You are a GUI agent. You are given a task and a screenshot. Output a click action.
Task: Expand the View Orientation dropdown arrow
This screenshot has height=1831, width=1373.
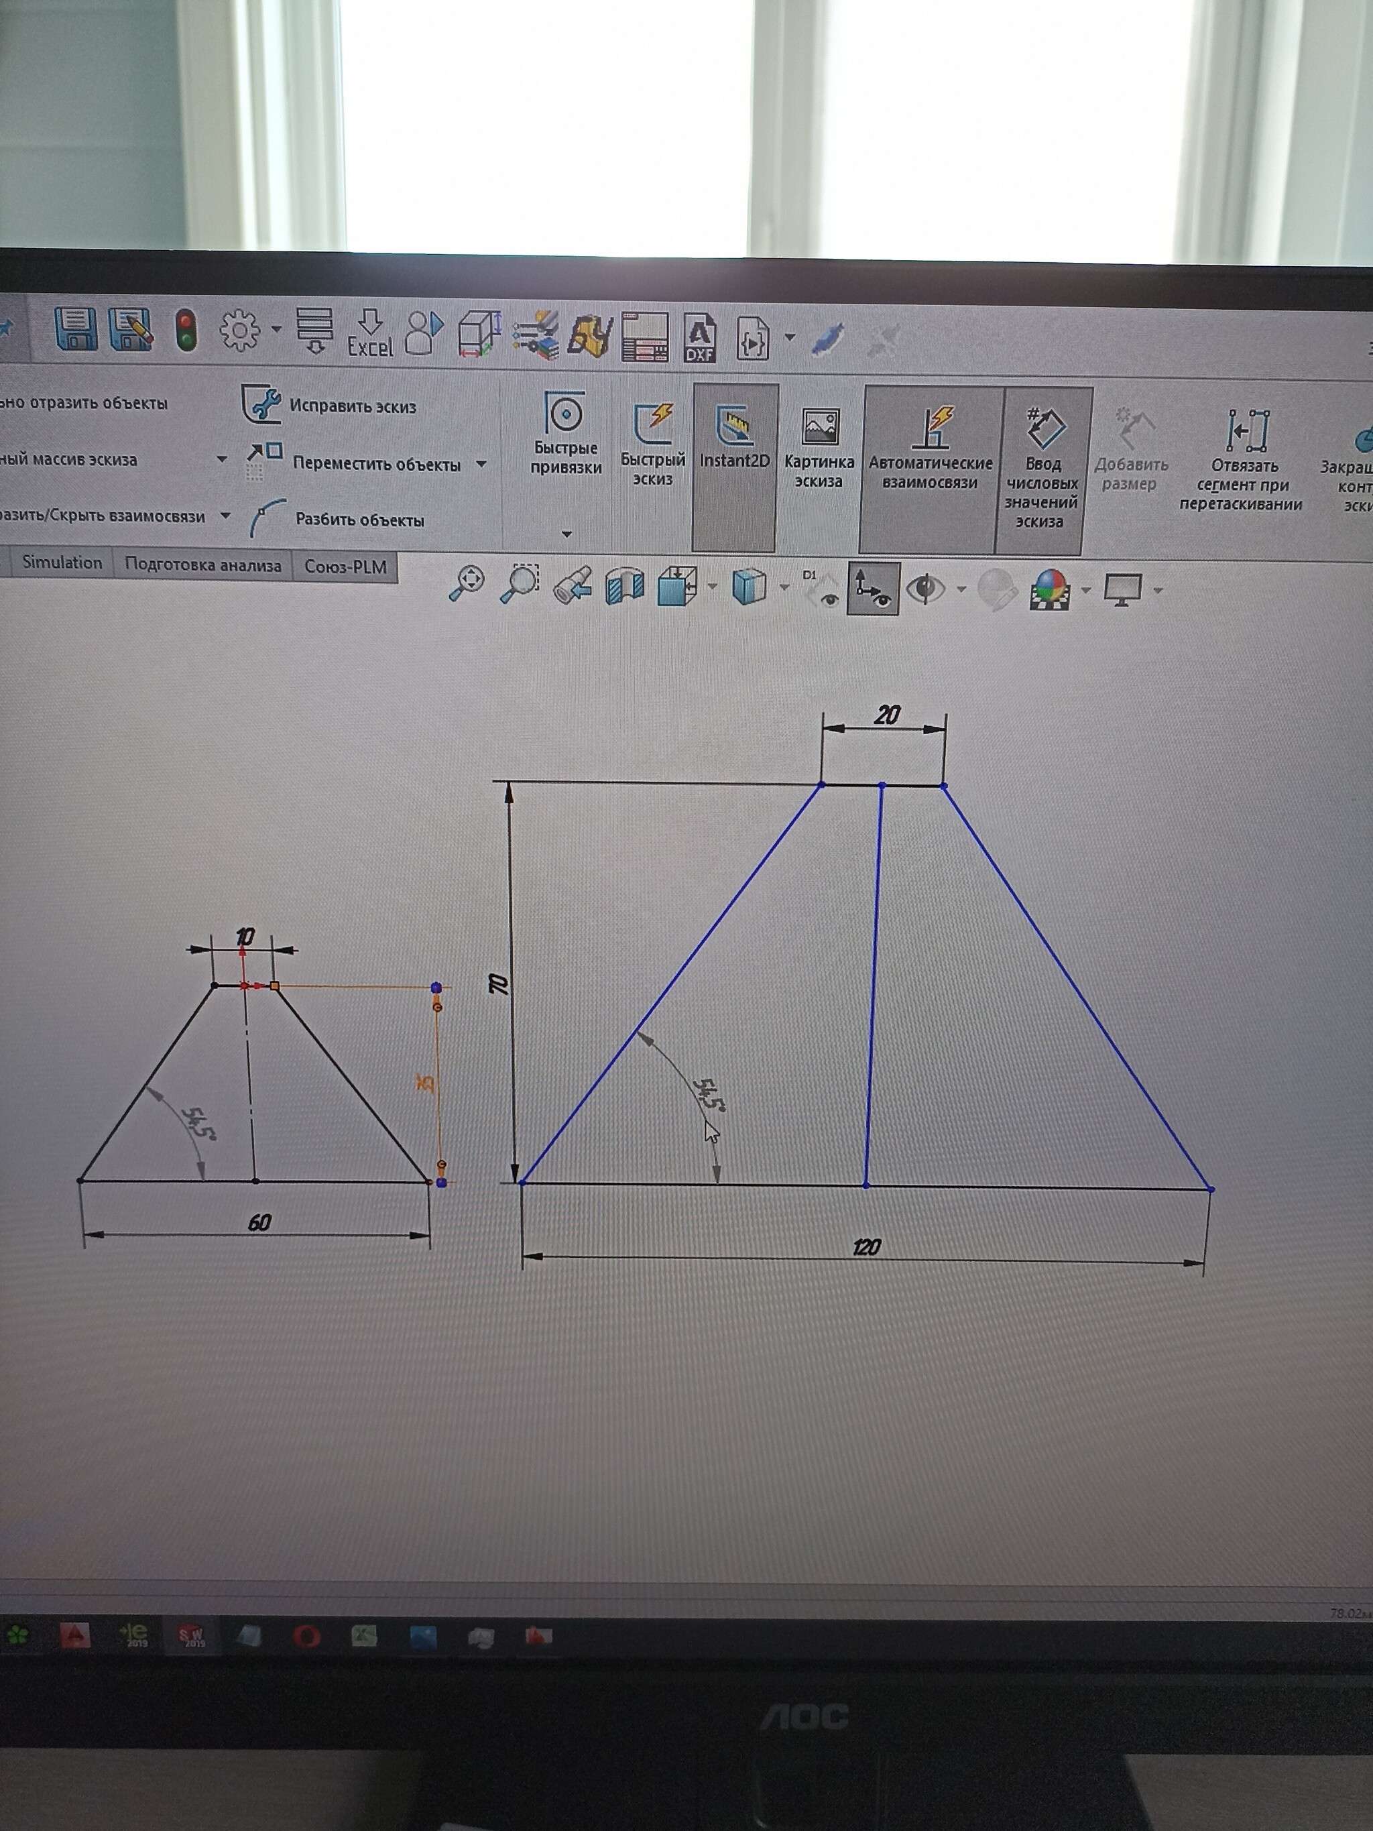[x=713, y=587]
